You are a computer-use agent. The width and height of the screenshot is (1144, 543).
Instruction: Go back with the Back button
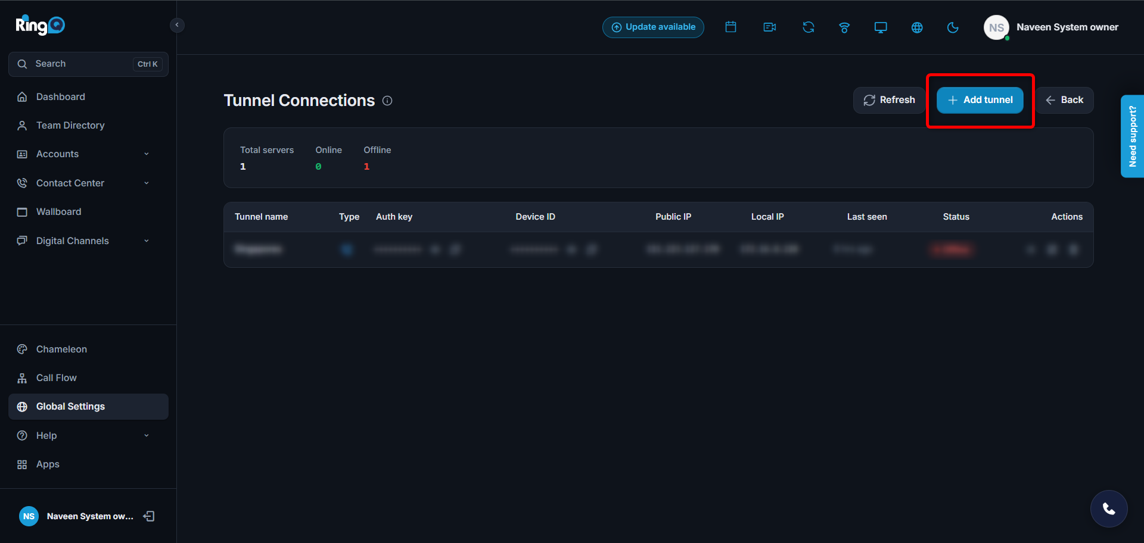(1064, 100)
